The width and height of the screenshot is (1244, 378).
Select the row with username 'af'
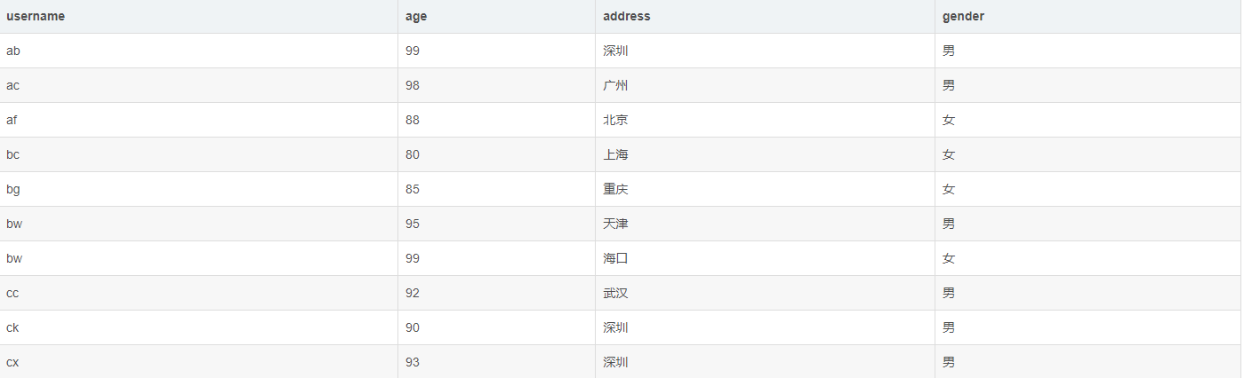tap(12, 120)
